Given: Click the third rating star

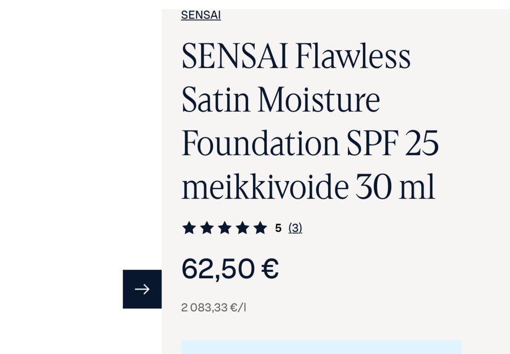Looking at the screenshot, I should pyautogui.click(x=225, y=228).
